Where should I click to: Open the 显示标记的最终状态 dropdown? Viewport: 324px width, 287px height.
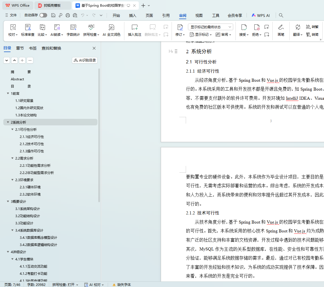tap(210, 27)
